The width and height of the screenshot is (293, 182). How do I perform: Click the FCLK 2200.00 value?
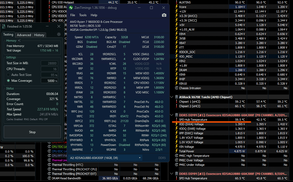[x=159, y=42]
